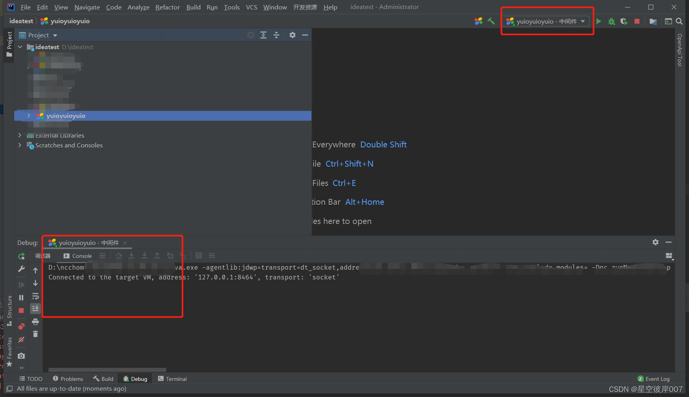
Task: Click the layout settings icon at Debug panel right
Action: click(669, 256)
